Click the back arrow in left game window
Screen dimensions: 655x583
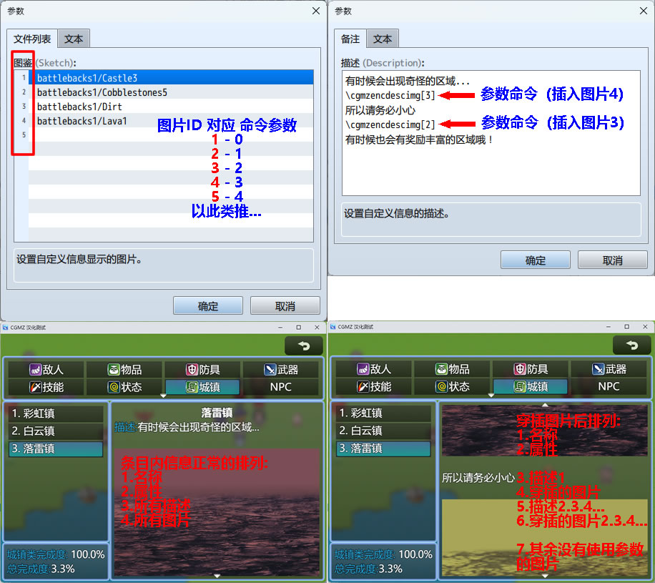[x=304, y=346]
